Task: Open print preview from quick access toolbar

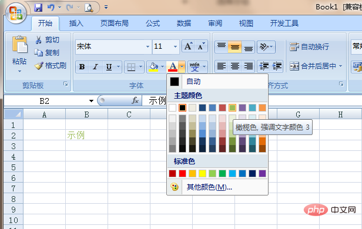Action: [89, 8]
